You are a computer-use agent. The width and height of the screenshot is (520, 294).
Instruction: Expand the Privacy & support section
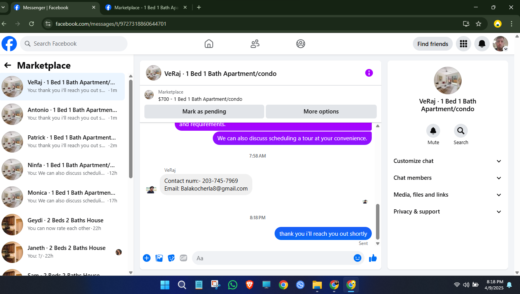(x=448, y=212)
